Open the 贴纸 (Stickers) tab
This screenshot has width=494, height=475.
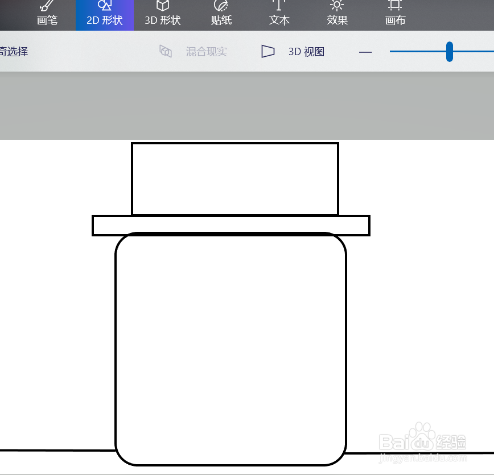click(221, 15)
